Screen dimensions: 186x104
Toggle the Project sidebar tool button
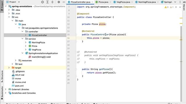(2, 6)
